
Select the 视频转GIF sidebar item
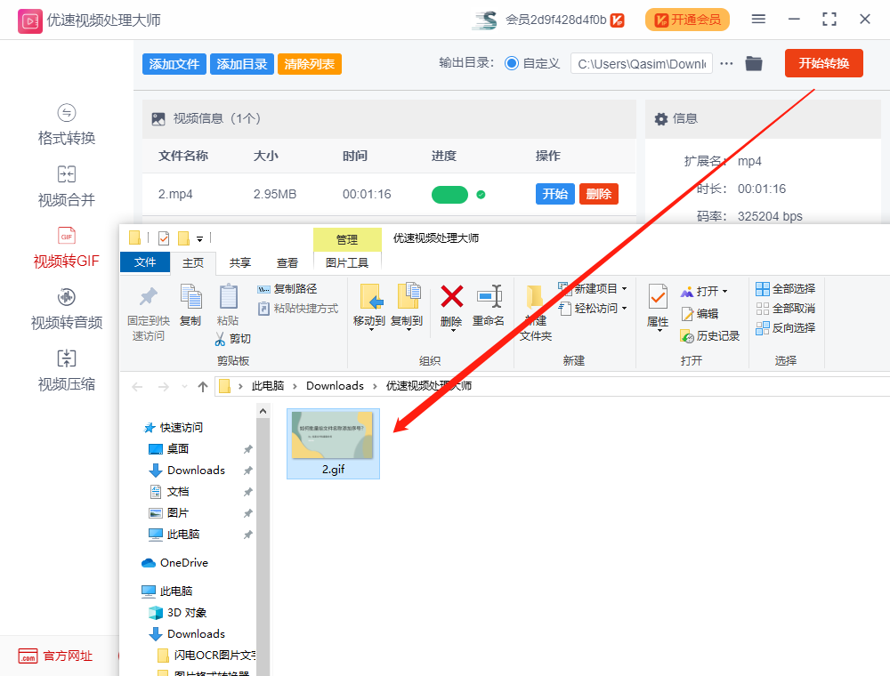tap(67, 248)
